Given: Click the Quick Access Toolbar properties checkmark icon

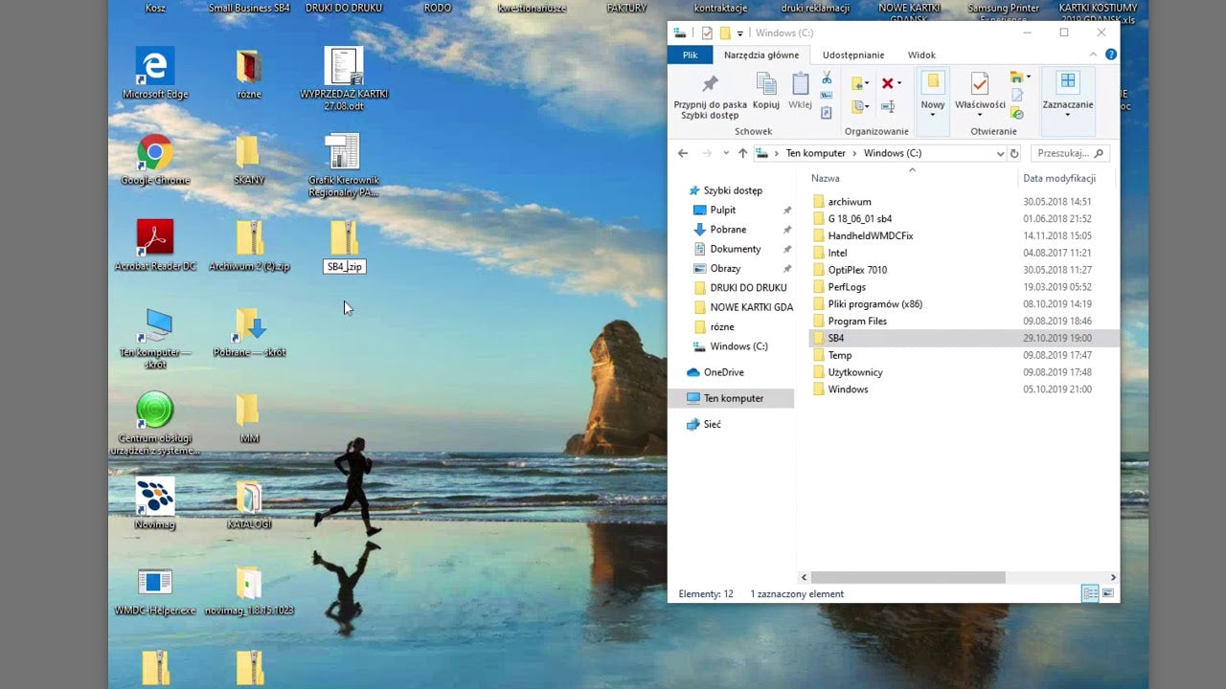Looking at the screenshot, I should pos(707,33).
